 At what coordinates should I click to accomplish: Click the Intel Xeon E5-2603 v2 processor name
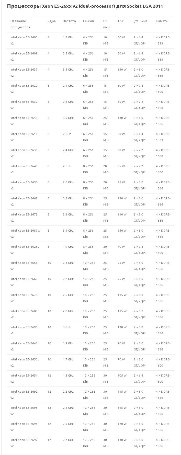tap(24, 40)
